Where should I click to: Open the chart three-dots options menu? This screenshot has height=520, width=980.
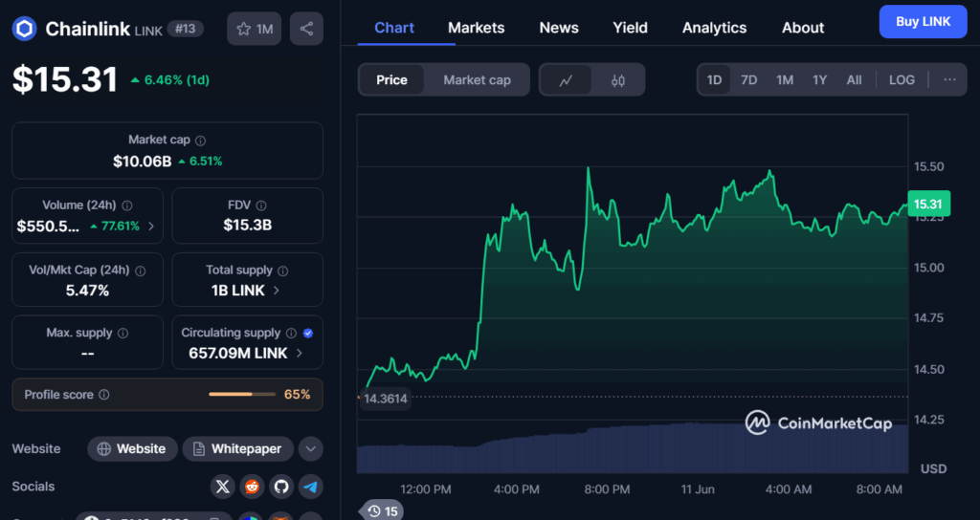(x=950, y=80)
